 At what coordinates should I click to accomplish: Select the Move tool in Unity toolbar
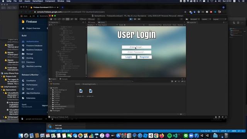55,19
